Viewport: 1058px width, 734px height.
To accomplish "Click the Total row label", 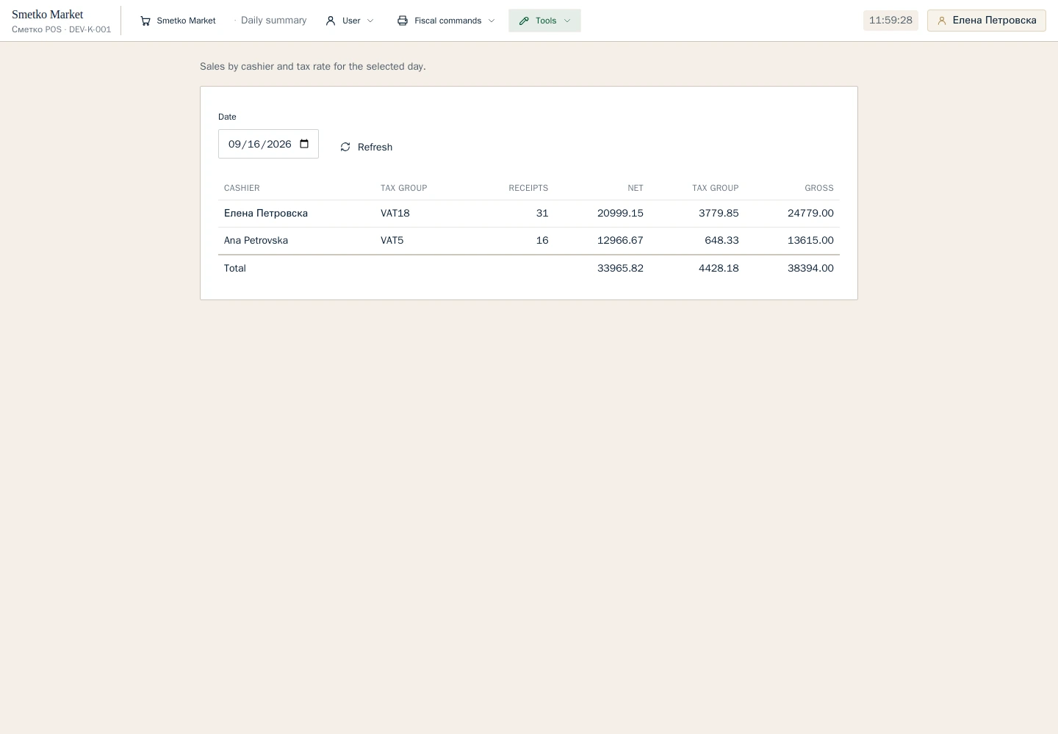I will pos(235,269).
